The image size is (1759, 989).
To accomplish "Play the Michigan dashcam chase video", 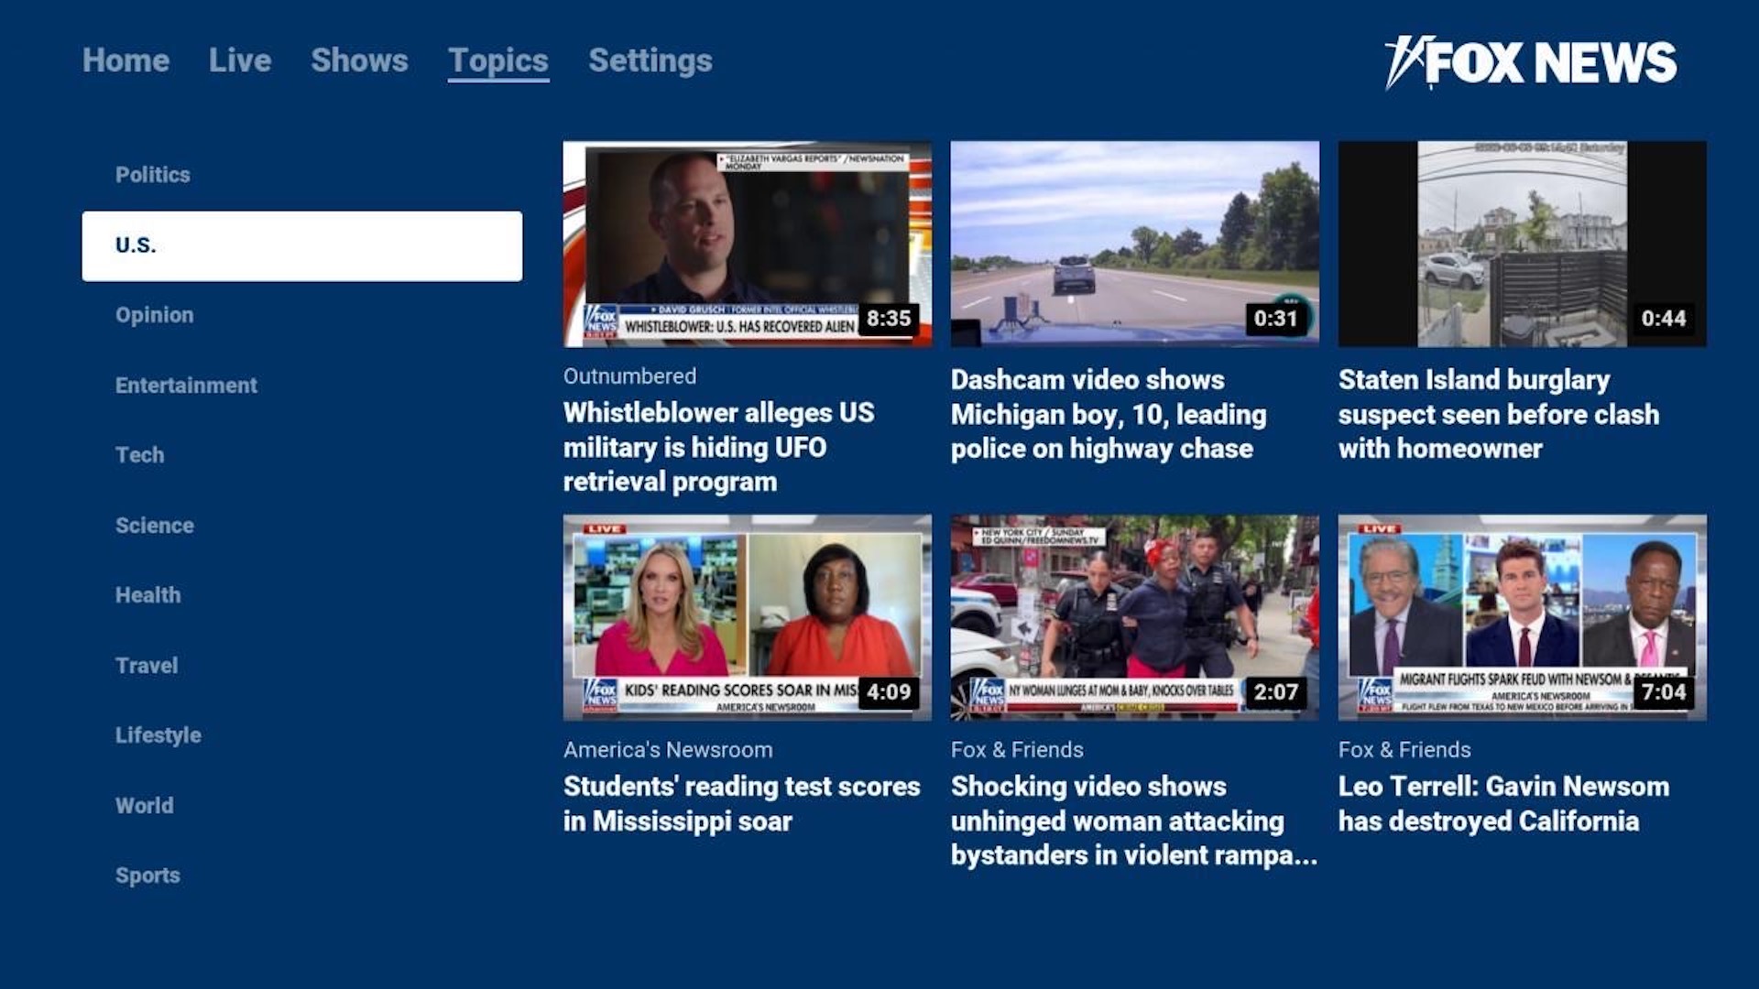I will click(1134, 243).
